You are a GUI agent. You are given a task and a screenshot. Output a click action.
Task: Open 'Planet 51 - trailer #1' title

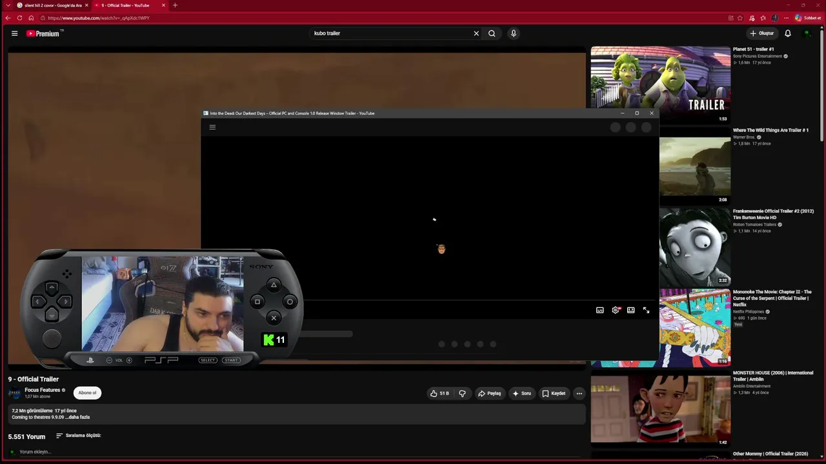click(x=753, y=49)
